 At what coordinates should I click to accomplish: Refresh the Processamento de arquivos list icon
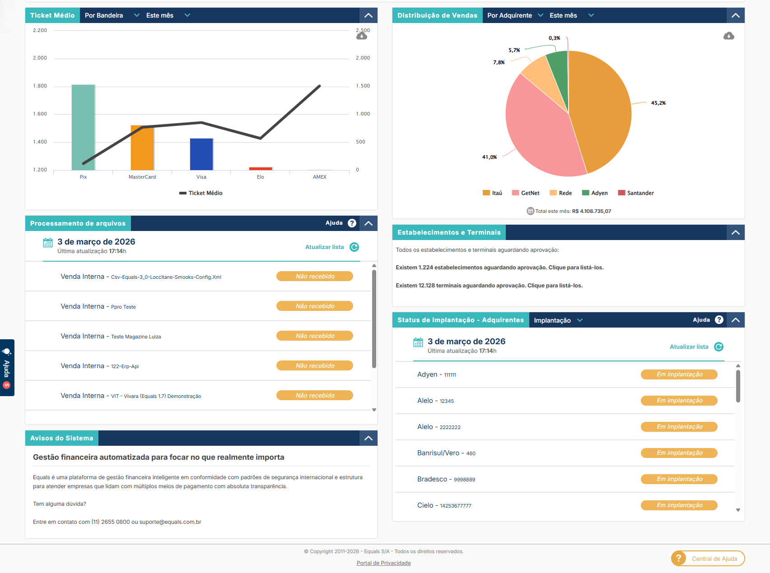(355, 247)
